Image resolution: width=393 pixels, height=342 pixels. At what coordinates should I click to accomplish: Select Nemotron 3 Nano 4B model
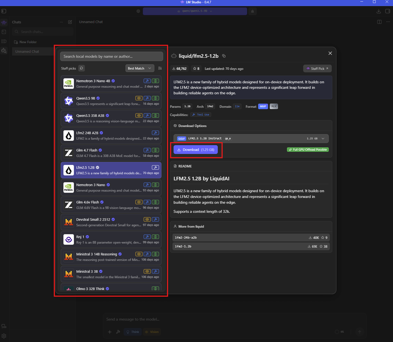coord(111,84)
